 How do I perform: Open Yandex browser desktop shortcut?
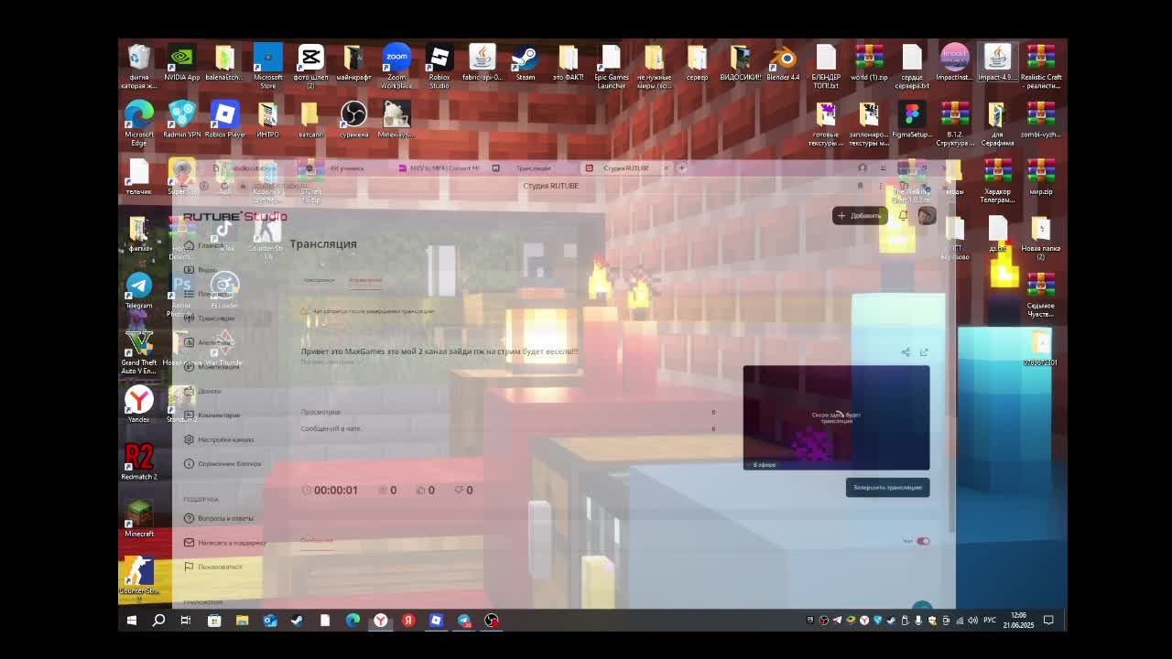139,405
